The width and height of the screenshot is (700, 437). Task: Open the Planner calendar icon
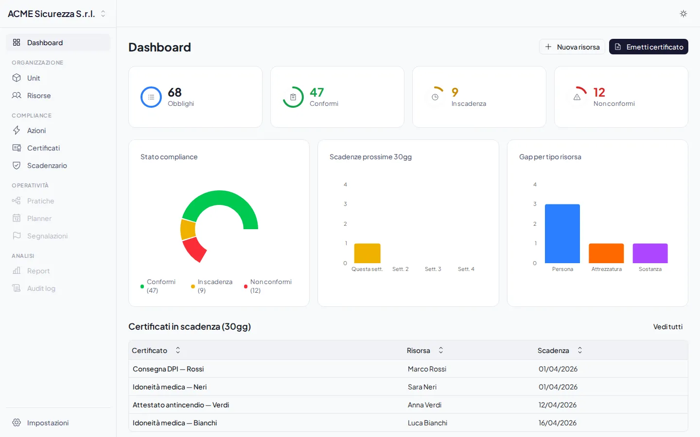pyautogui.click(x=17, y=218)
